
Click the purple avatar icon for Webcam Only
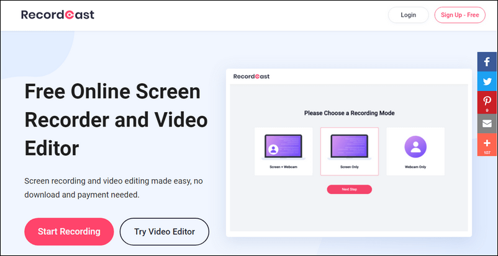point(415,149)
